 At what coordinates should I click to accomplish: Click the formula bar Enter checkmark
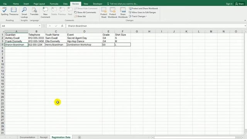coord(56,26)
